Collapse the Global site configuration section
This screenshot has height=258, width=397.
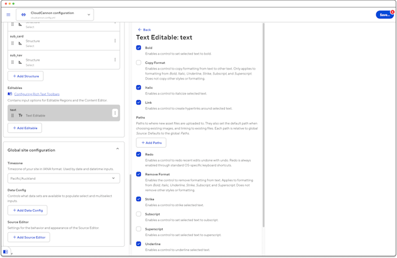pos(117,148)
